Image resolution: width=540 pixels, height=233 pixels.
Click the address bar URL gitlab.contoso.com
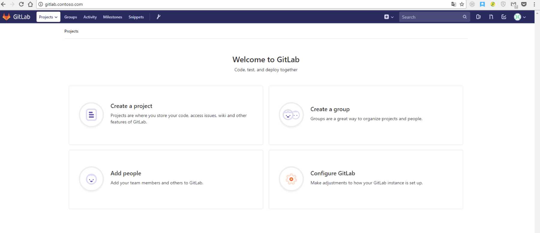pos(64,4)
